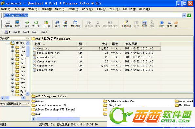The image size is (195, 129).
Task: Click the 內容 properties toolbar icon
Action: coord(136,24)
